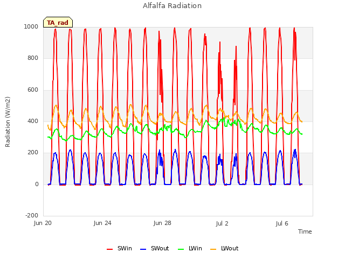The height and width of the screenshot is (259, 345).
Task: Click the 200 y-axis tick label
Action: click(33, 152)
